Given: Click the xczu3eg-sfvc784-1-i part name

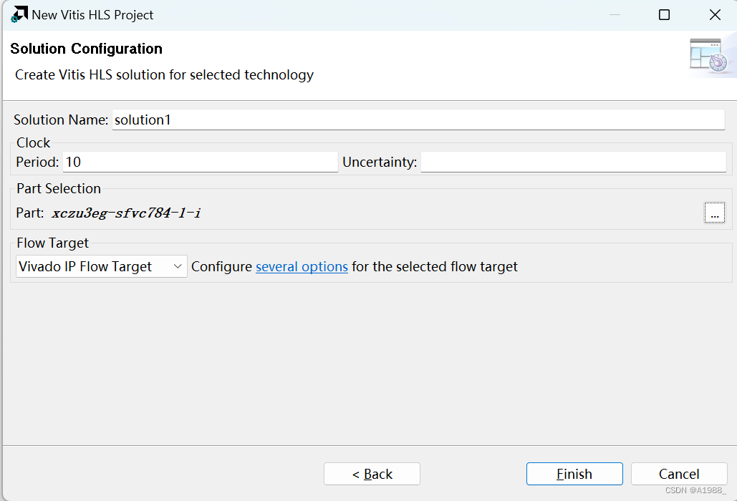Looking at the screenshot, I should coord(126,213).
